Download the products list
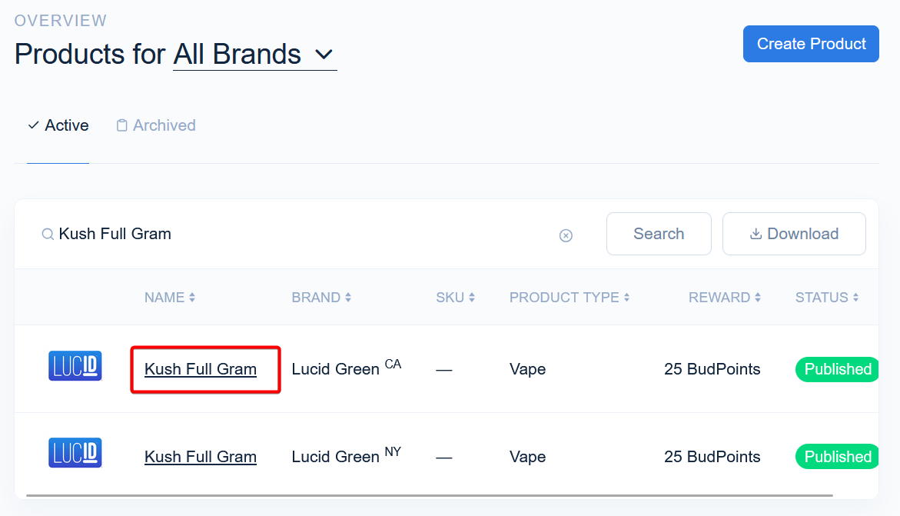This screenshot has width=900, height=516. coord(794,234)
